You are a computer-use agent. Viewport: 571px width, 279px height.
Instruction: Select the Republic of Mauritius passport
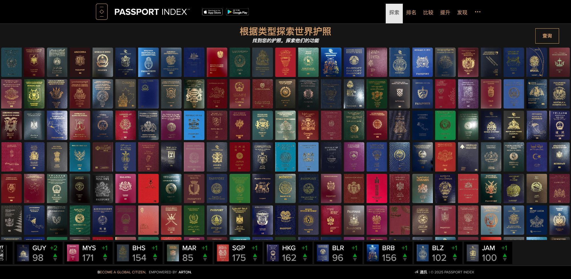click(263, 189)
